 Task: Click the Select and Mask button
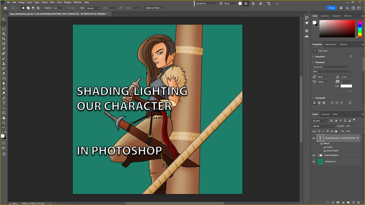click(153, 8)
